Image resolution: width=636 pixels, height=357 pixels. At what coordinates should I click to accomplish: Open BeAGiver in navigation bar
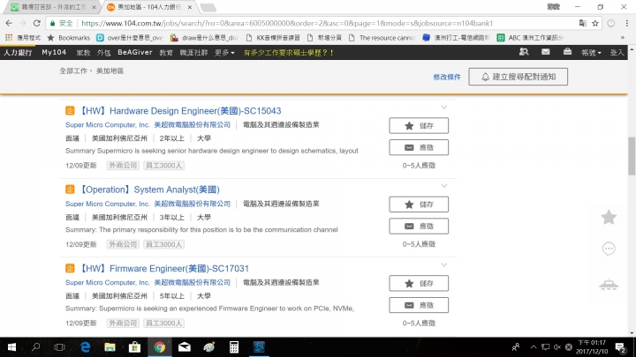tap(134, 52)
